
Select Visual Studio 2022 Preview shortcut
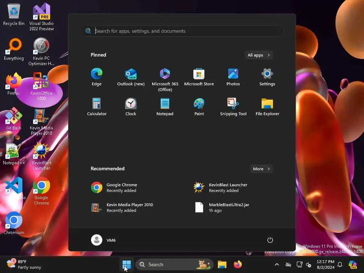(42, 17)
